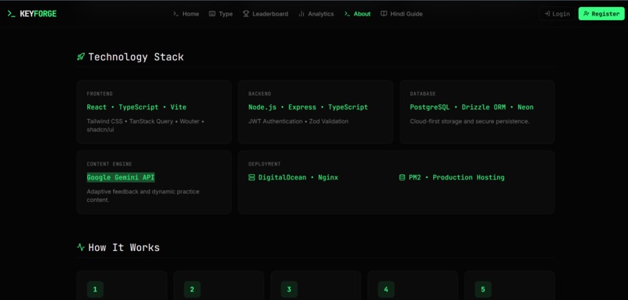The image size is (628, 300).
Task: Click the book icon beside Hindi Guide
Action: coord(383,13)
